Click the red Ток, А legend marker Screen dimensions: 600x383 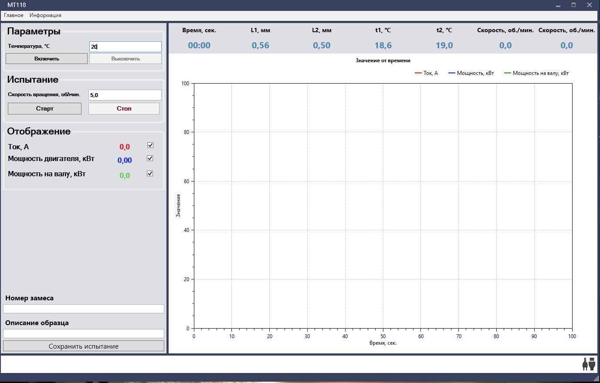tap(418, 73)
